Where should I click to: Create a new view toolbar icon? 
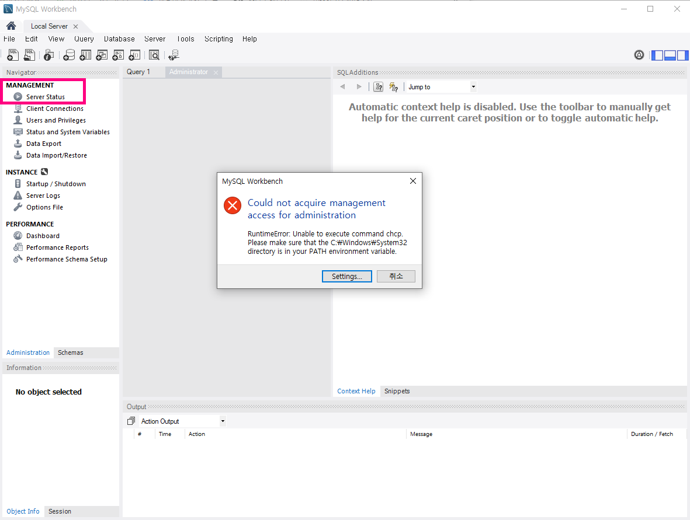pos(102,55)
